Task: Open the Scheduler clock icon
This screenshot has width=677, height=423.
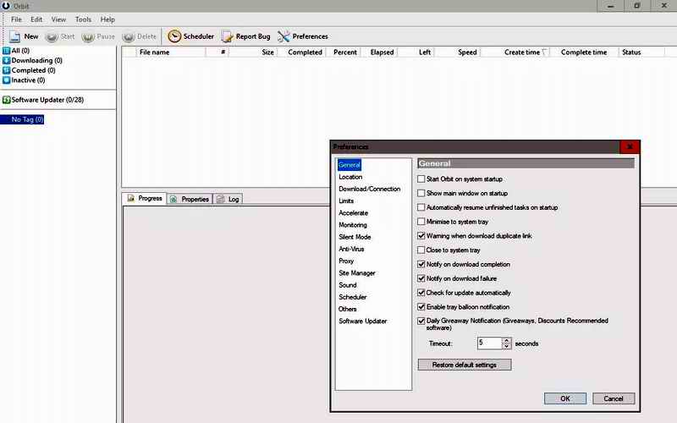Action: click(174, 36)
